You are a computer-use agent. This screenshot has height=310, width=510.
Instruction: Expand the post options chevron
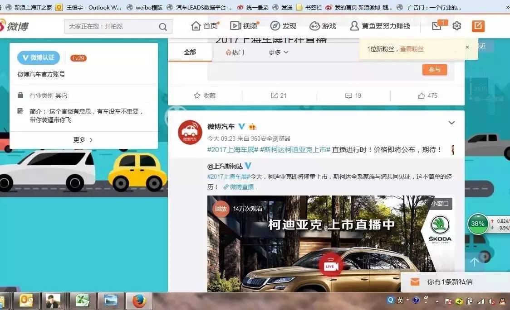click(x=451, y=123)
